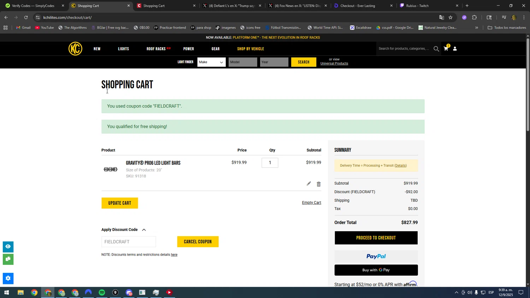Viewport: 530px width, 298px height.
Task: Switch to Verify Codes SimplyCodes tab
Action: [x=34, y=6]
